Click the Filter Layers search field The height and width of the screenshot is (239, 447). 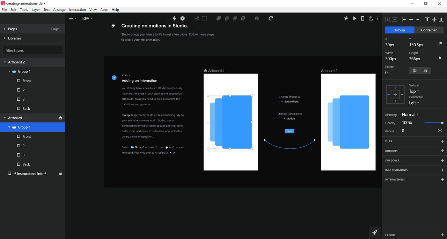point(32,50)
